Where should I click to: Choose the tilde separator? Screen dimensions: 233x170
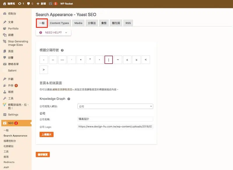click(x=118, y=60)
